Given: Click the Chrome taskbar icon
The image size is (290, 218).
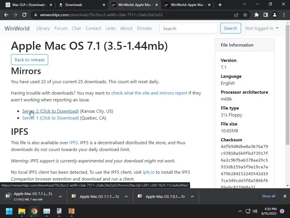Looking at the screenshot, I should [x=34, y=211].
